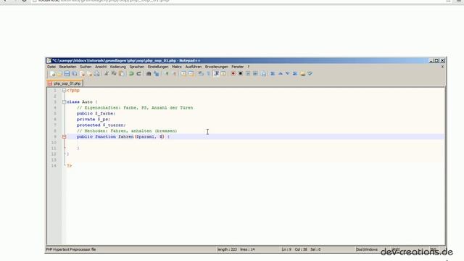This screenshot has width=464, height=261.
Task: Start macro recording with red dot icon
Action: click(x=233, y=74)
